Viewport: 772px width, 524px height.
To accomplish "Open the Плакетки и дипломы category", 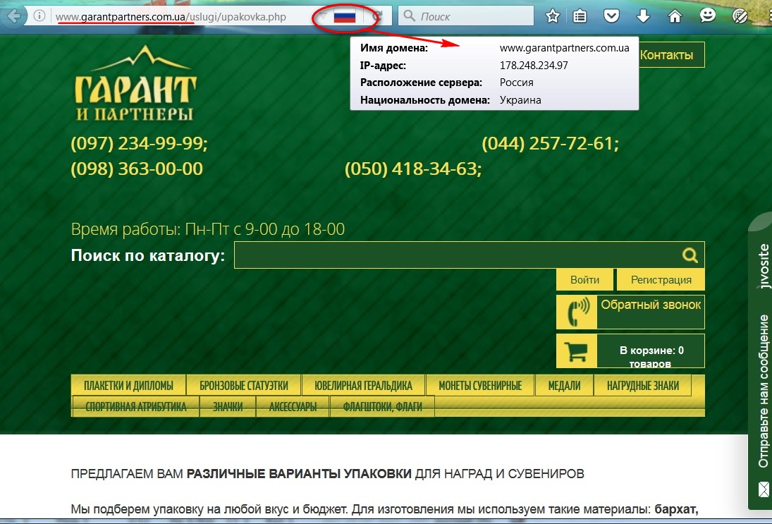I will 128,386.
